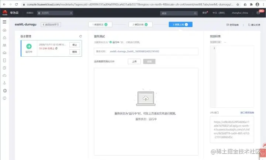The image size is (266, 160).
Task: Click the service name field exeML-dumogu_ExeML
Action: click(146, 51)
